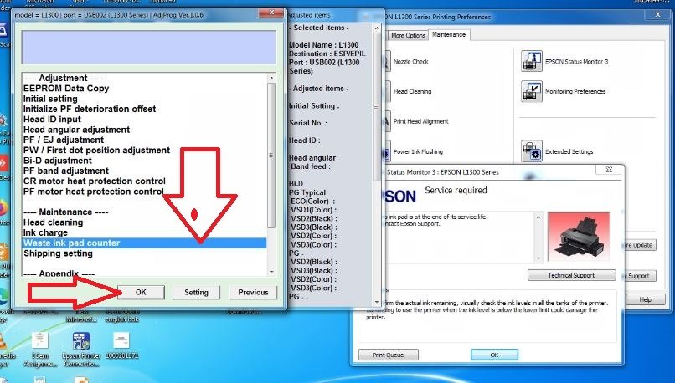
Task: Select 'Head angular adjustment' item
Action: point(76,130)
